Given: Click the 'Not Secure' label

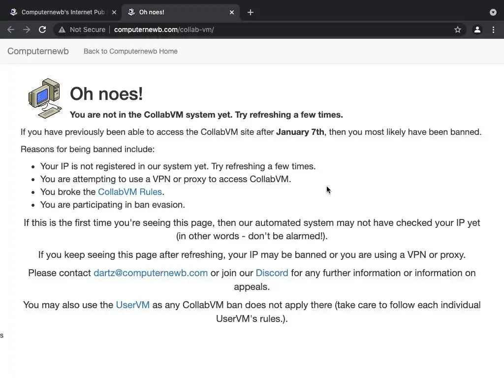Looking at the screenshot, I should click(88, 30).
